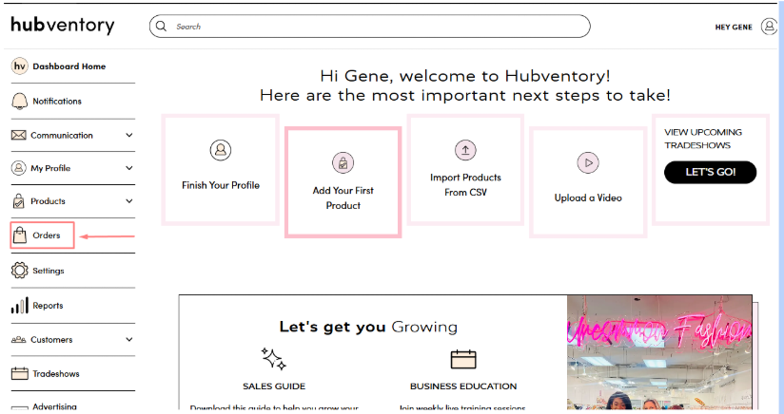
Task: Click the hubventory logo
Action: tap(63, 25)
